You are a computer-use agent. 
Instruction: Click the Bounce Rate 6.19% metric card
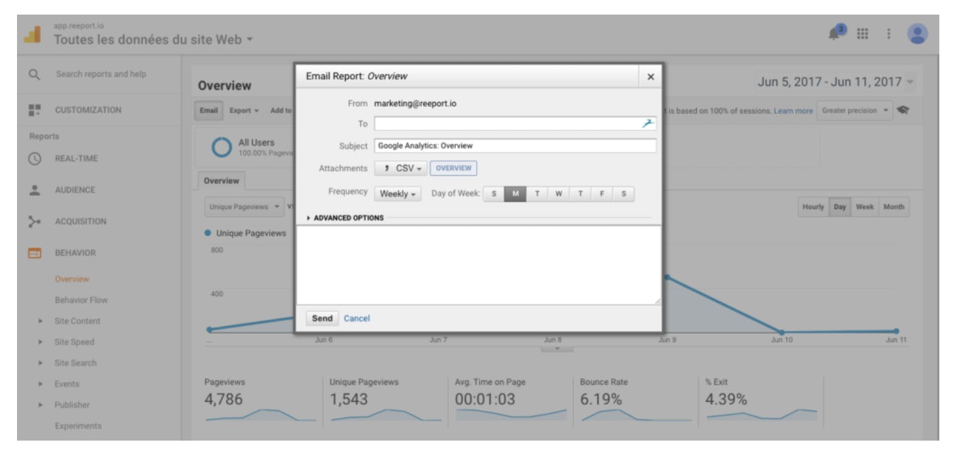pos(636,400)
